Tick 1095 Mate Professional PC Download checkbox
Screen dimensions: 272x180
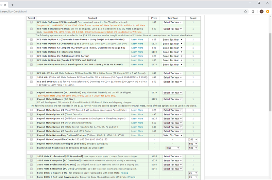pos(31,156)
